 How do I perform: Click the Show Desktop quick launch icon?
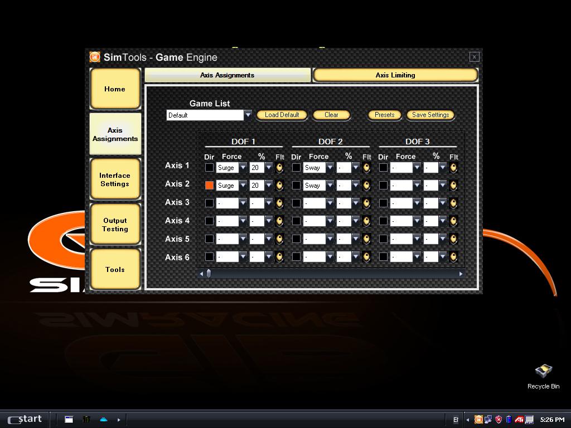[x=69, y=419]
